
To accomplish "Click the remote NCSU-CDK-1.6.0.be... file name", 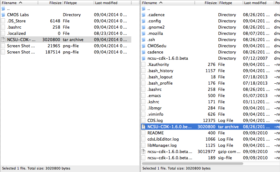I will pos(170,127).
